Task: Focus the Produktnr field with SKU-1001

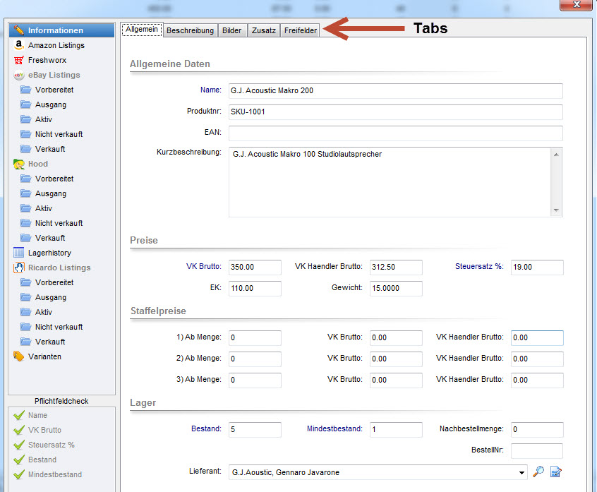Action: (x=396, y=112)
